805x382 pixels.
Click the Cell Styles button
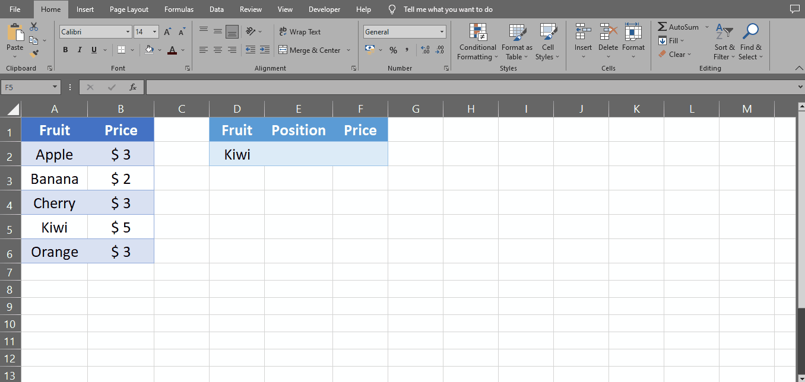(547, 42)
